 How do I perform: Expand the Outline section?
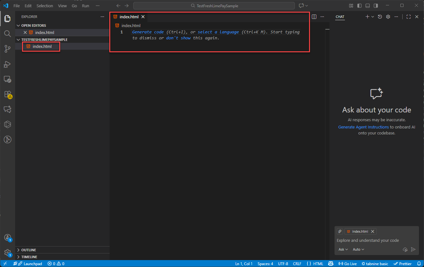29,250
